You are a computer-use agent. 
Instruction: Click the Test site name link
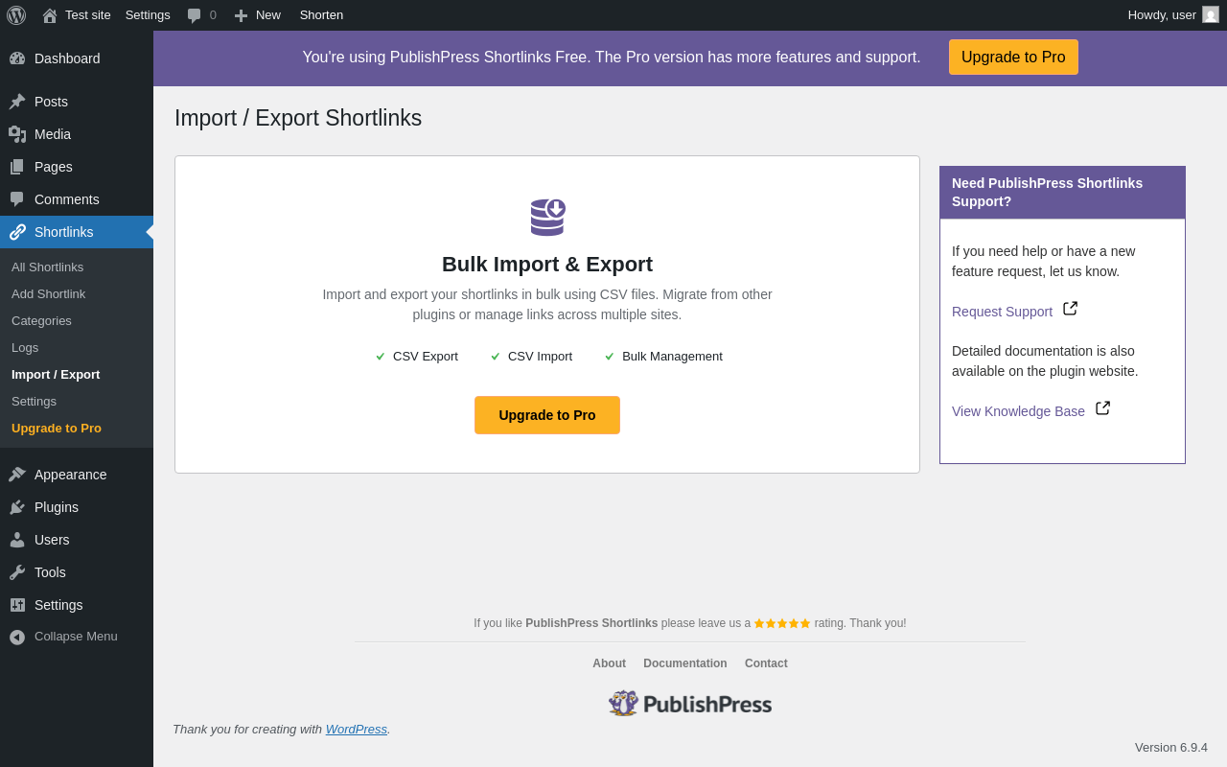(88, 15)
